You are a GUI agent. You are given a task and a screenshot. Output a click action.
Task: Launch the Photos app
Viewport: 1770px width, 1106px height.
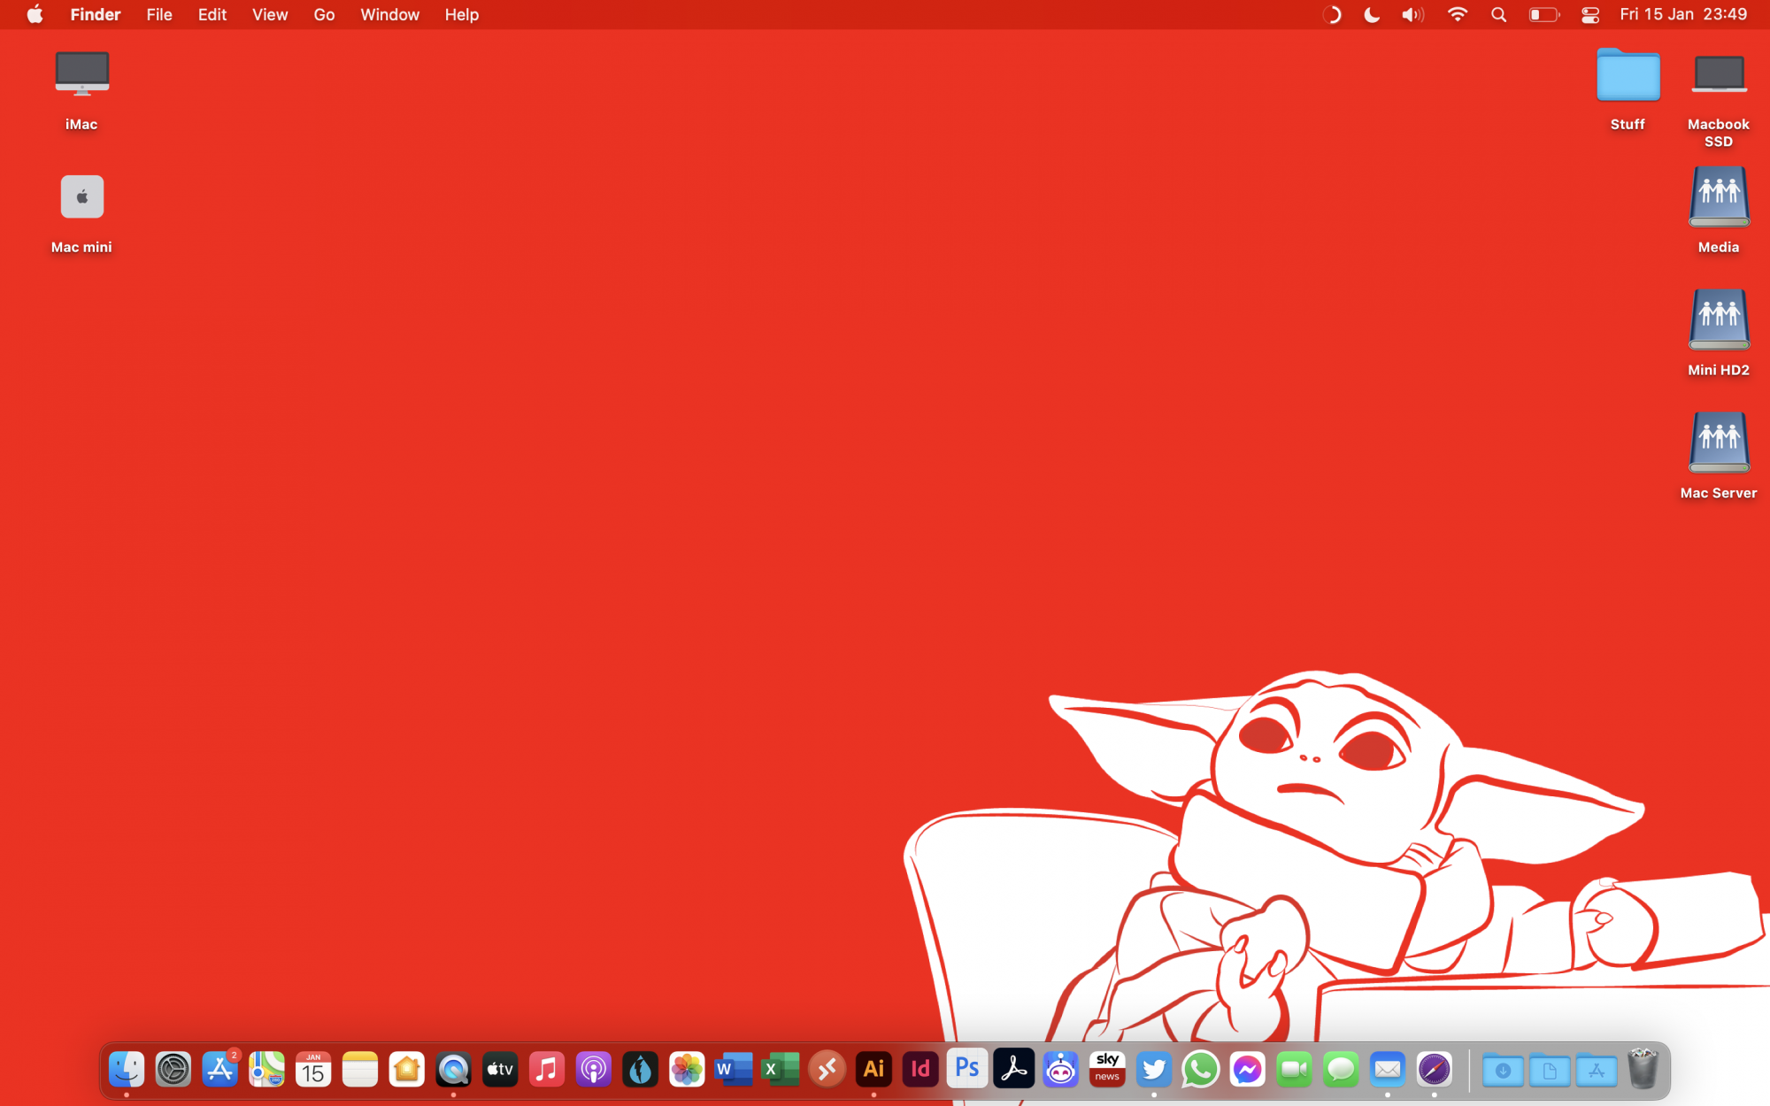[687, 1070]
